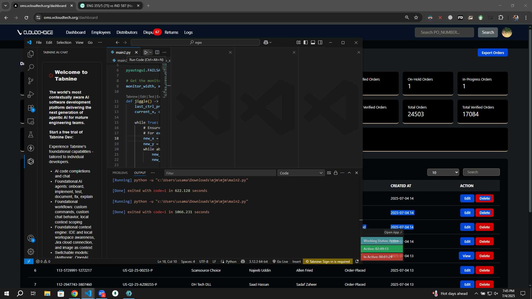Open the user avatar on CloudChoice dashboard
532x299 pixels.
pyautogui.click(x=507, y=32)
